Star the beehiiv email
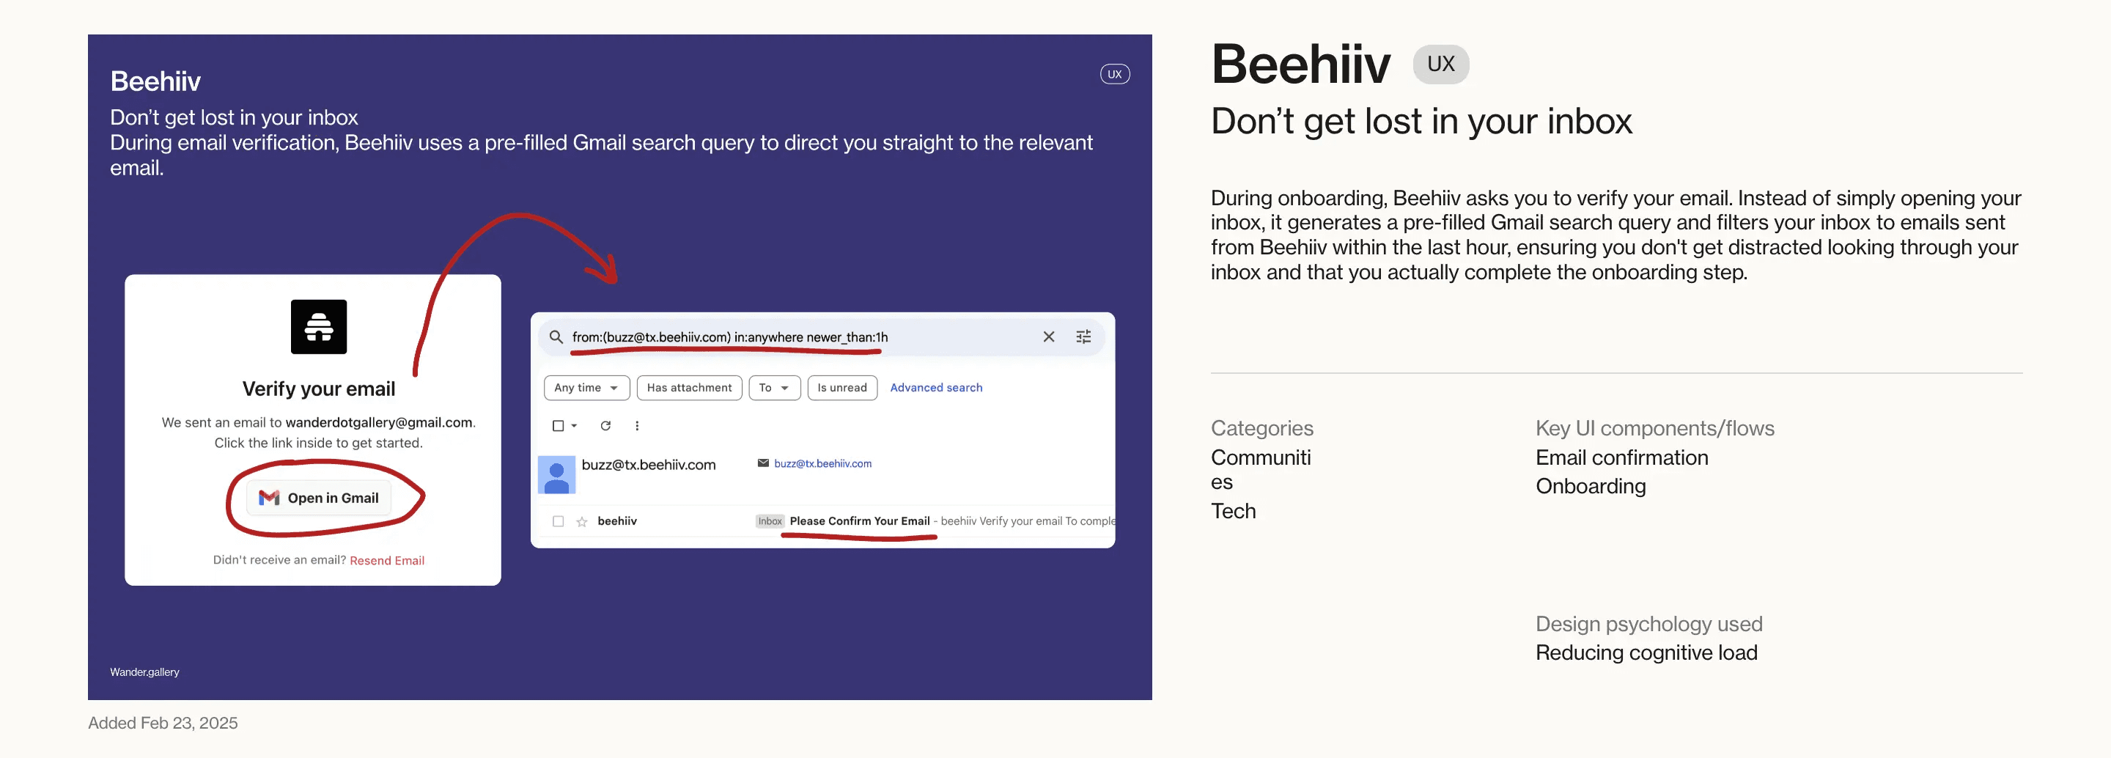This screenshot has height=758, width=2111. [582, 521]
